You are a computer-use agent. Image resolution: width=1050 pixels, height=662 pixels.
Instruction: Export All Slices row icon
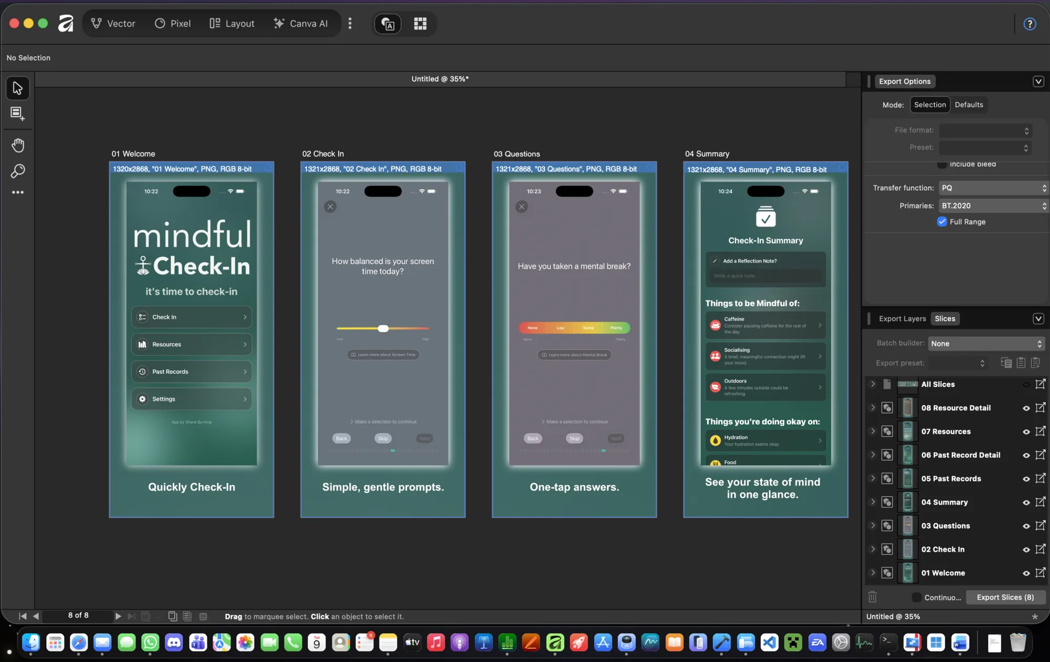1040,384
